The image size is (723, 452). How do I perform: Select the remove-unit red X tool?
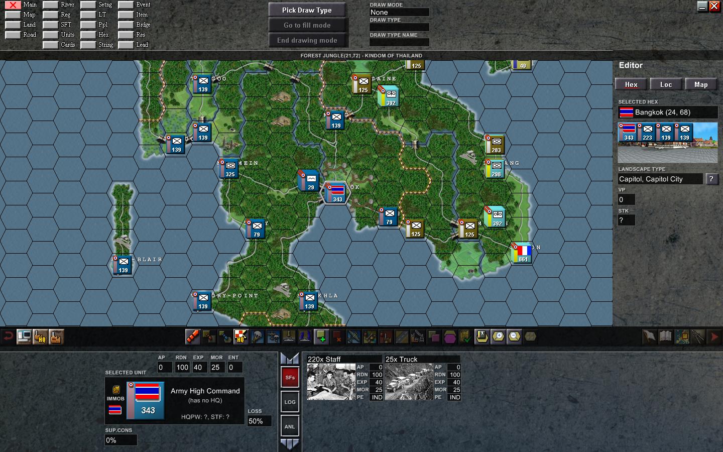coord(338,337)
